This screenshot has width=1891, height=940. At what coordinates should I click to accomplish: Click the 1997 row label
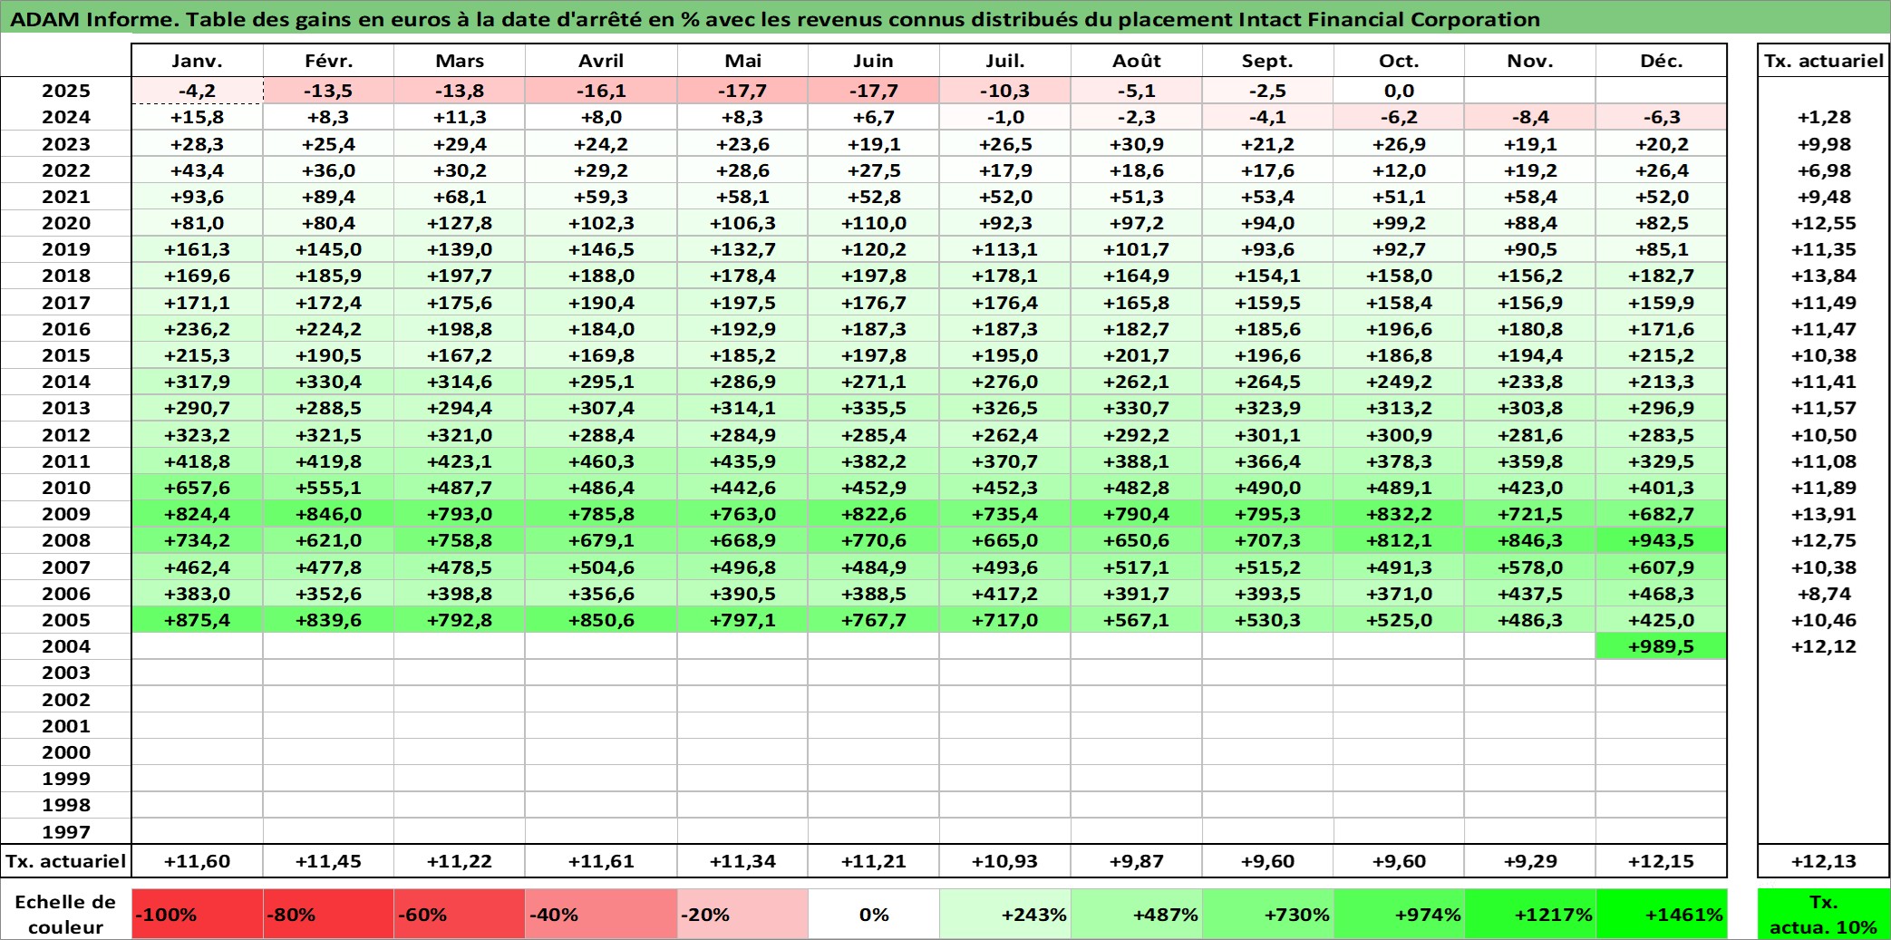pyautogui.click(x=66, y=831)
